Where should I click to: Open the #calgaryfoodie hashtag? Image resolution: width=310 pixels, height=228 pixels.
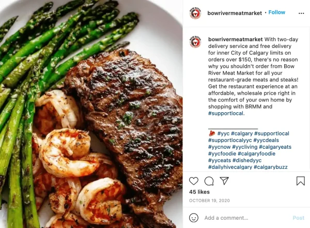pyautogui.click(x=256, y=153)
